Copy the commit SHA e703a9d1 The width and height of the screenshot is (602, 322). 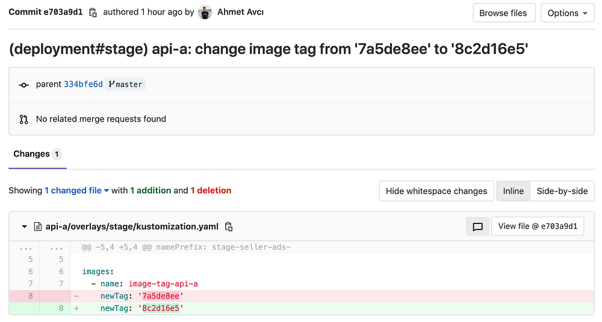[x=93, y=13]
